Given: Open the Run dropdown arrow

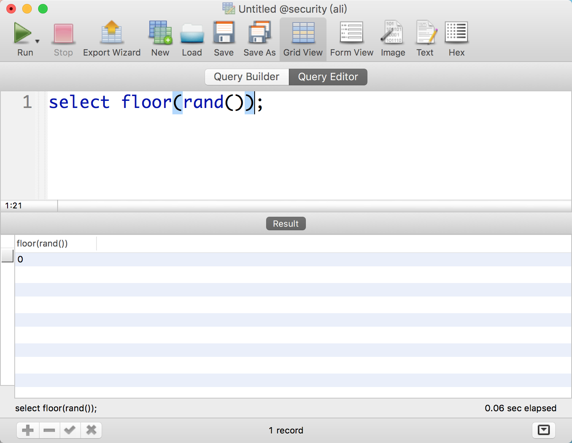Looking at the screenshot, I should coord(37,41).
